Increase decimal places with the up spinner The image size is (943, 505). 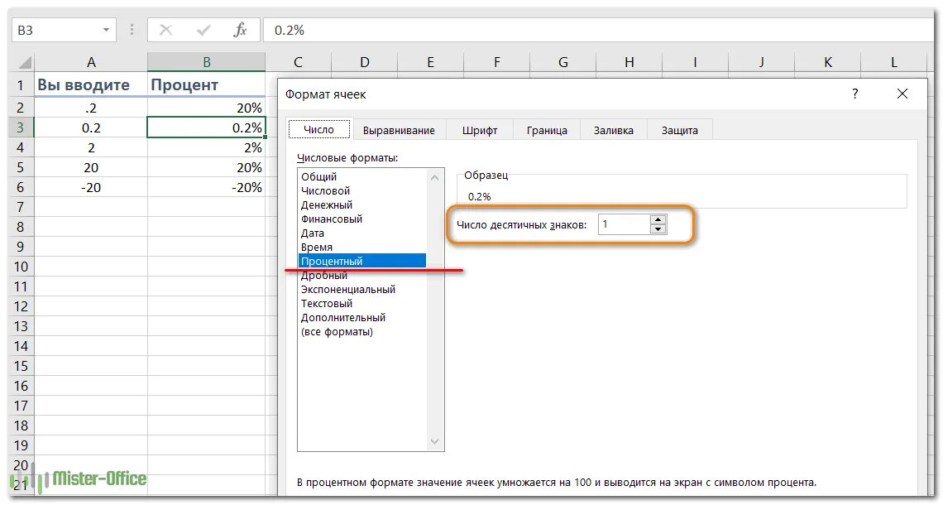[658, 219]
